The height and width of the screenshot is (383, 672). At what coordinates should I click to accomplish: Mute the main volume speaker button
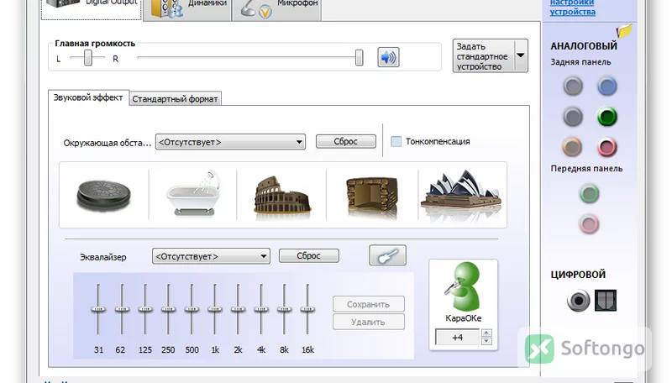pos(388,57)
